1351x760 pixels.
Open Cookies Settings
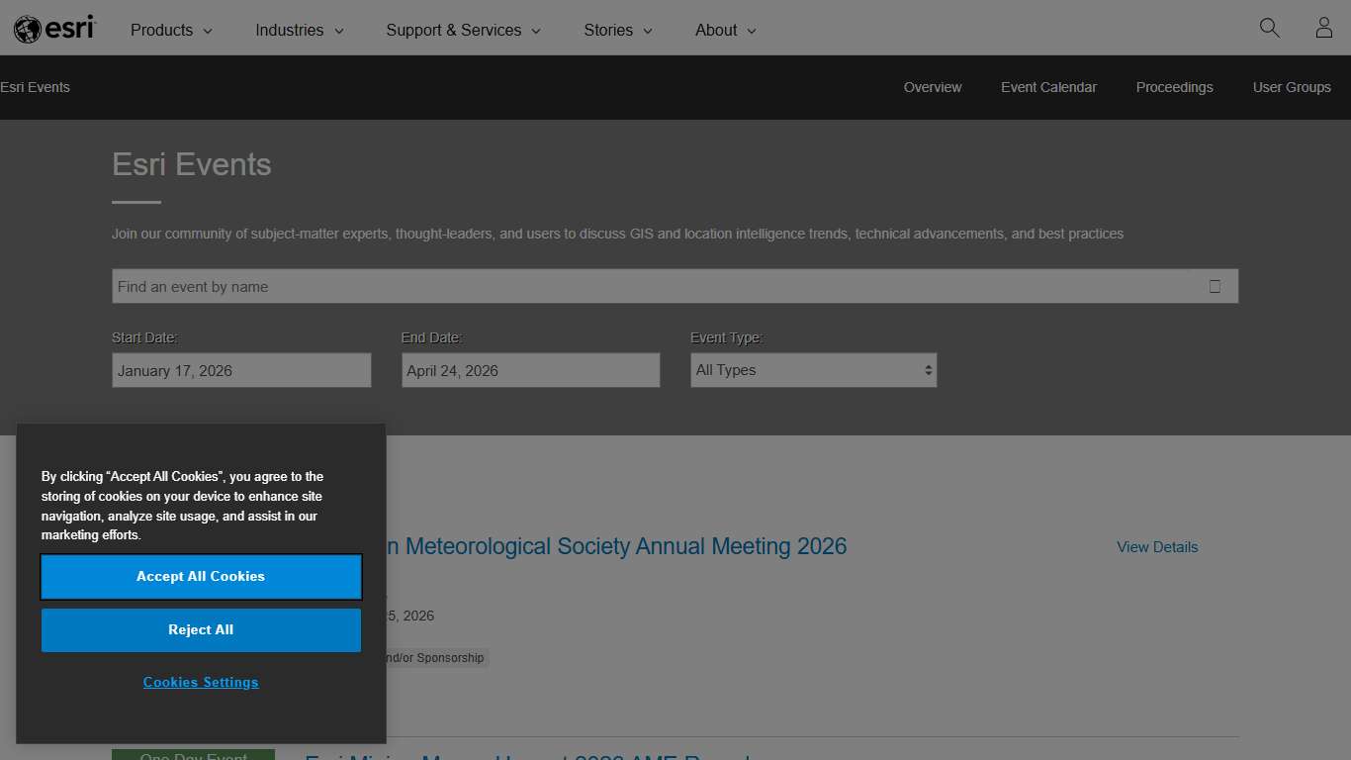click(201, 682)
